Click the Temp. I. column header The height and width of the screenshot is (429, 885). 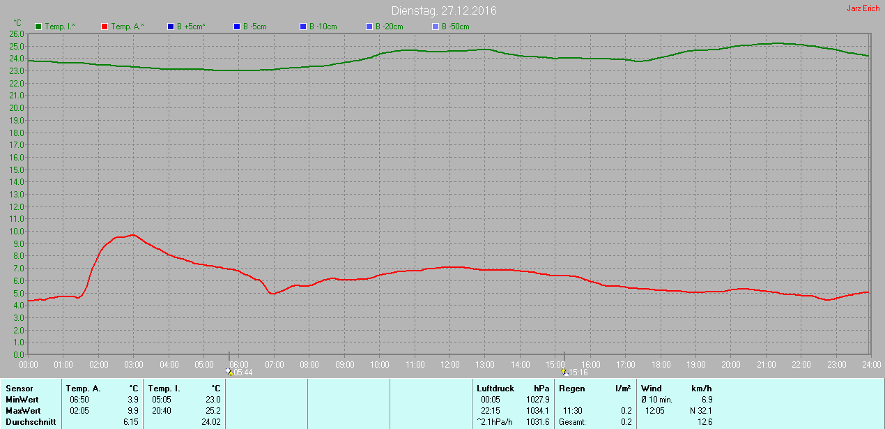click(x=164, y=389)
